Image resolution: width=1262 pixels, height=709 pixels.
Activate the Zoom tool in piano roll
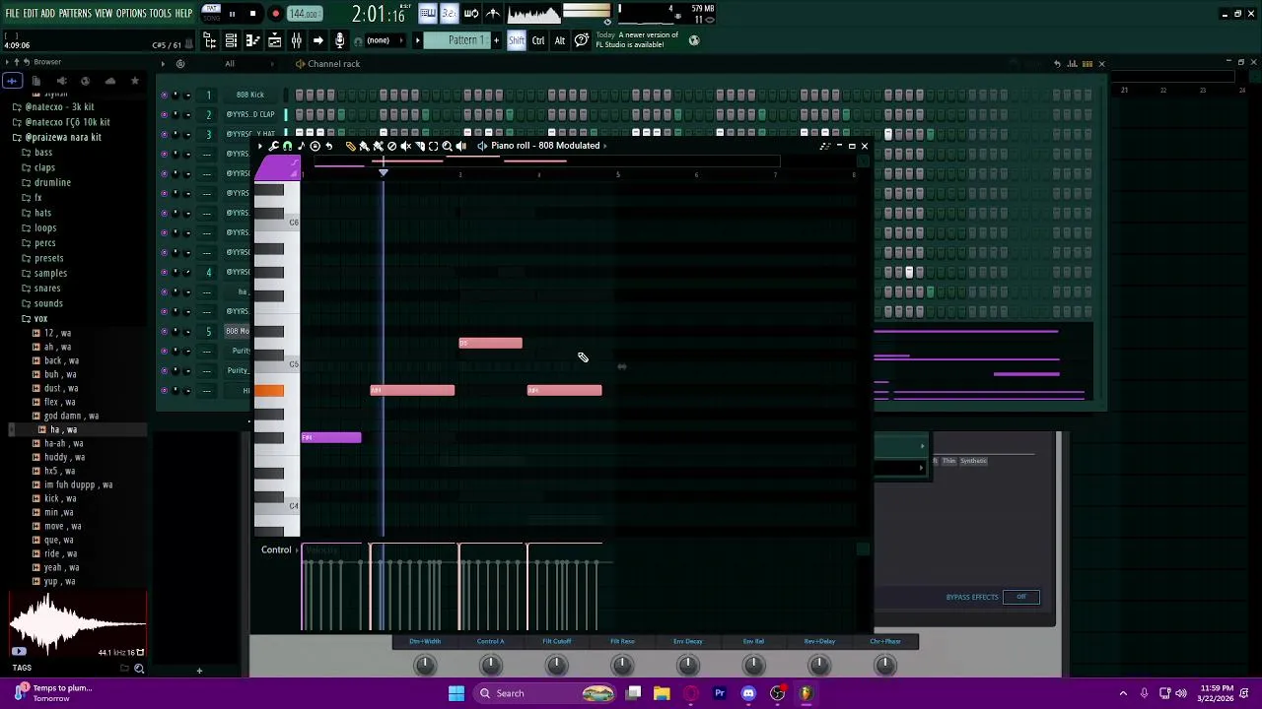tap(447, 146)
